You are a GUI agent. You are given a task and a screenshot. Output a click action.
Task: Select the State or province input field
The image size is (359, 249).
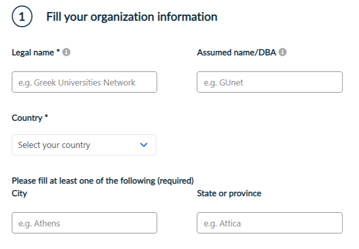pos(270,223)
